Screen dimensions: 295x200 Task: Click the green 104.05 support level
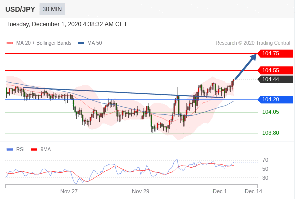pyautogui.click(x=270, y=112)
